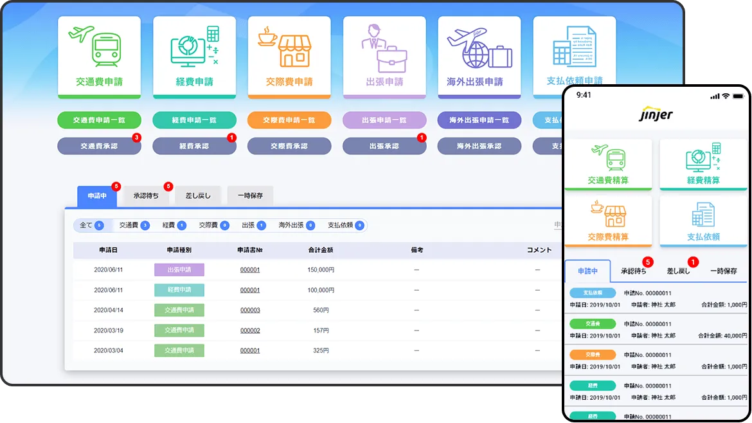Viewport: 752px width, 423px height.
Task: Select the 全て filter pill
Action: tap(91, 226)
